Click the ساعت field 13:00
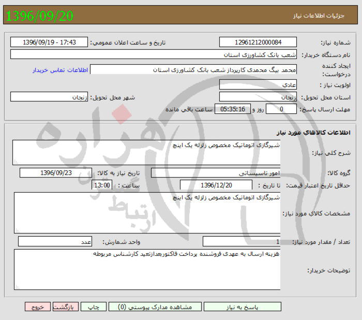362x320 pixels. (102, 185)
